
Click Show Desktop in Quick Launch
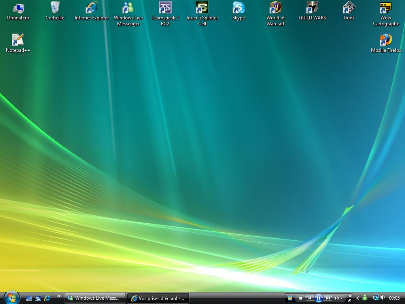click(28, 298)
